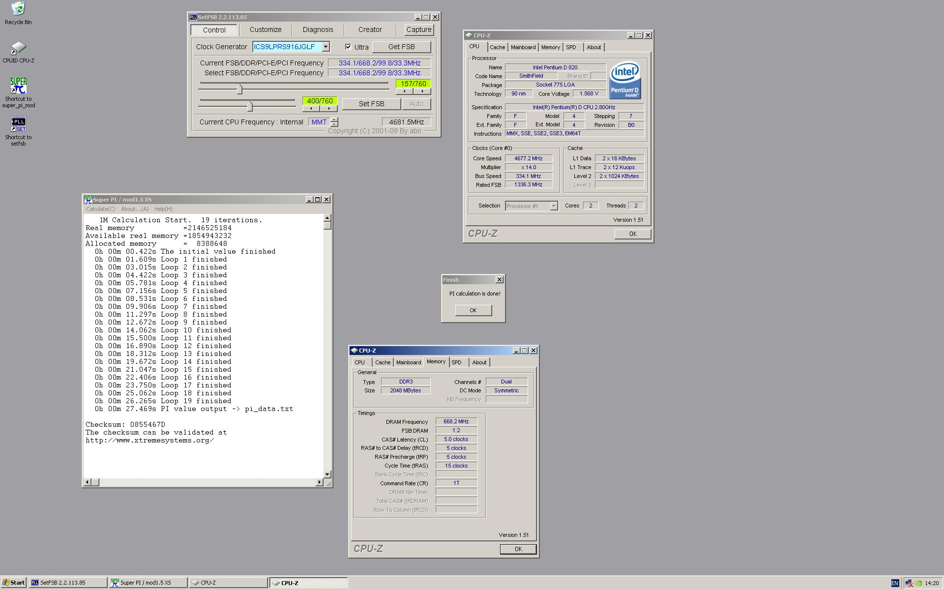Click Super PI vertical scrollbar down arrow
Viewport: 944px width, 590px height.
(x=327, y=474)
